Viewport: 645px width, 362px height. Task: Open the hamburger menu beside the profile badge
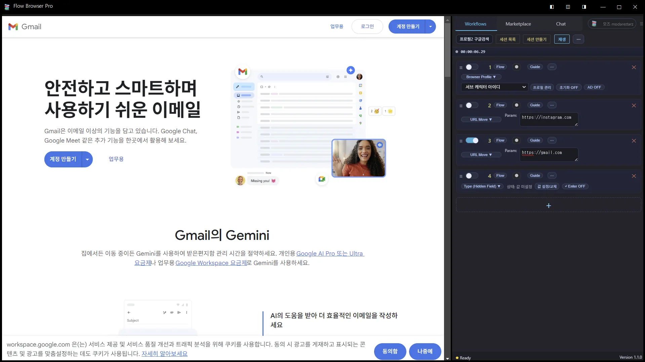[641, 23]
